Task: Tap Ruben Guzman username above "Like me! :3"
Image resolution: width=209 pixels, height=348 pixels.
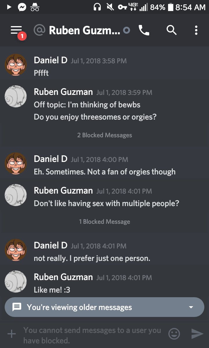Action: click(63, 277)
